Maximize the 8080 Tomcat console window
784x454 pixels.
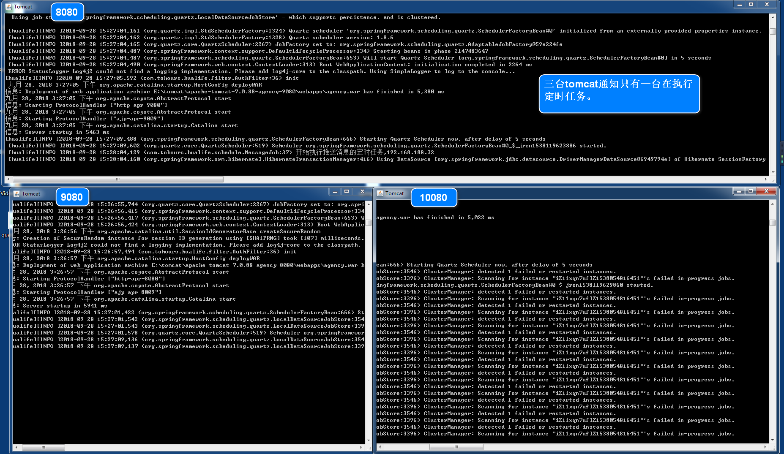751,5
